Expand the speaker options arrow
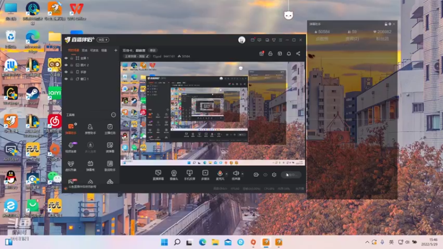Image resolution: width=443 pixels, height=249 pixels. click(243, 174)
